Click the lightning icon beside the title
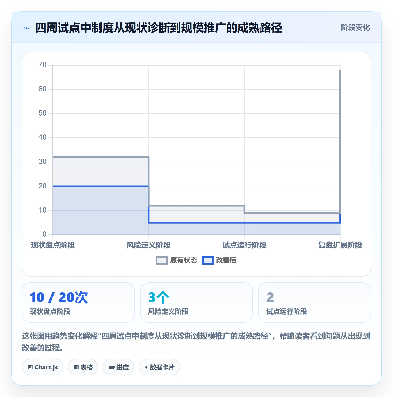 27,28
